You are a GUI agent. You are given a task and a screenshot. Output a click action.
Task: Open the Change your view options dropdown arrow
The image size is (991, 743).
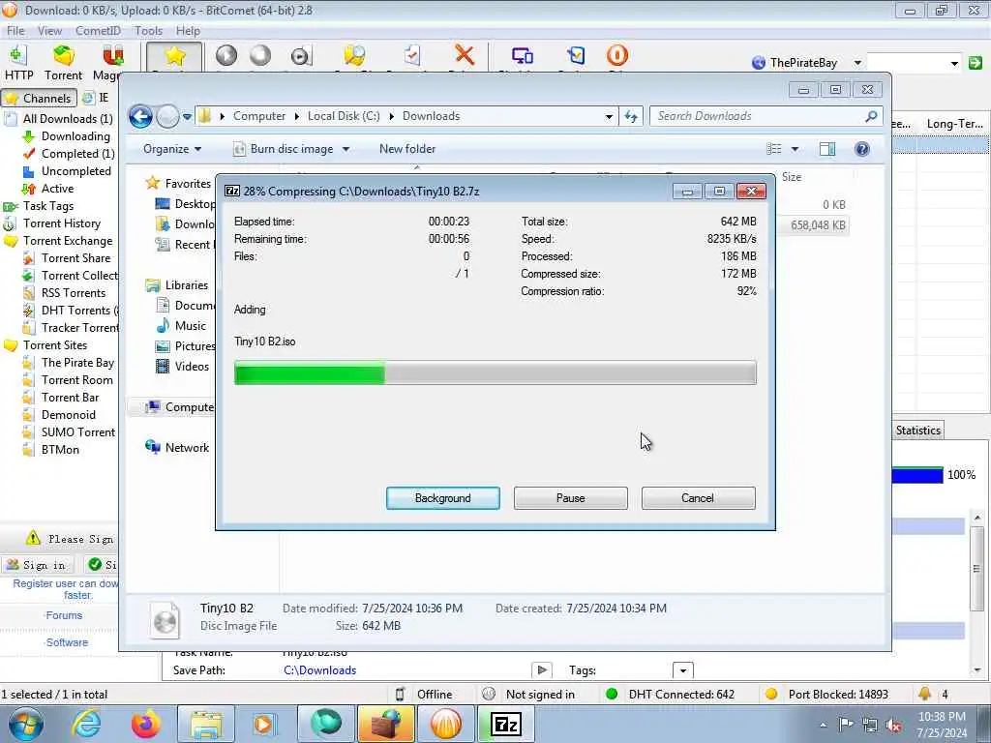795,149
